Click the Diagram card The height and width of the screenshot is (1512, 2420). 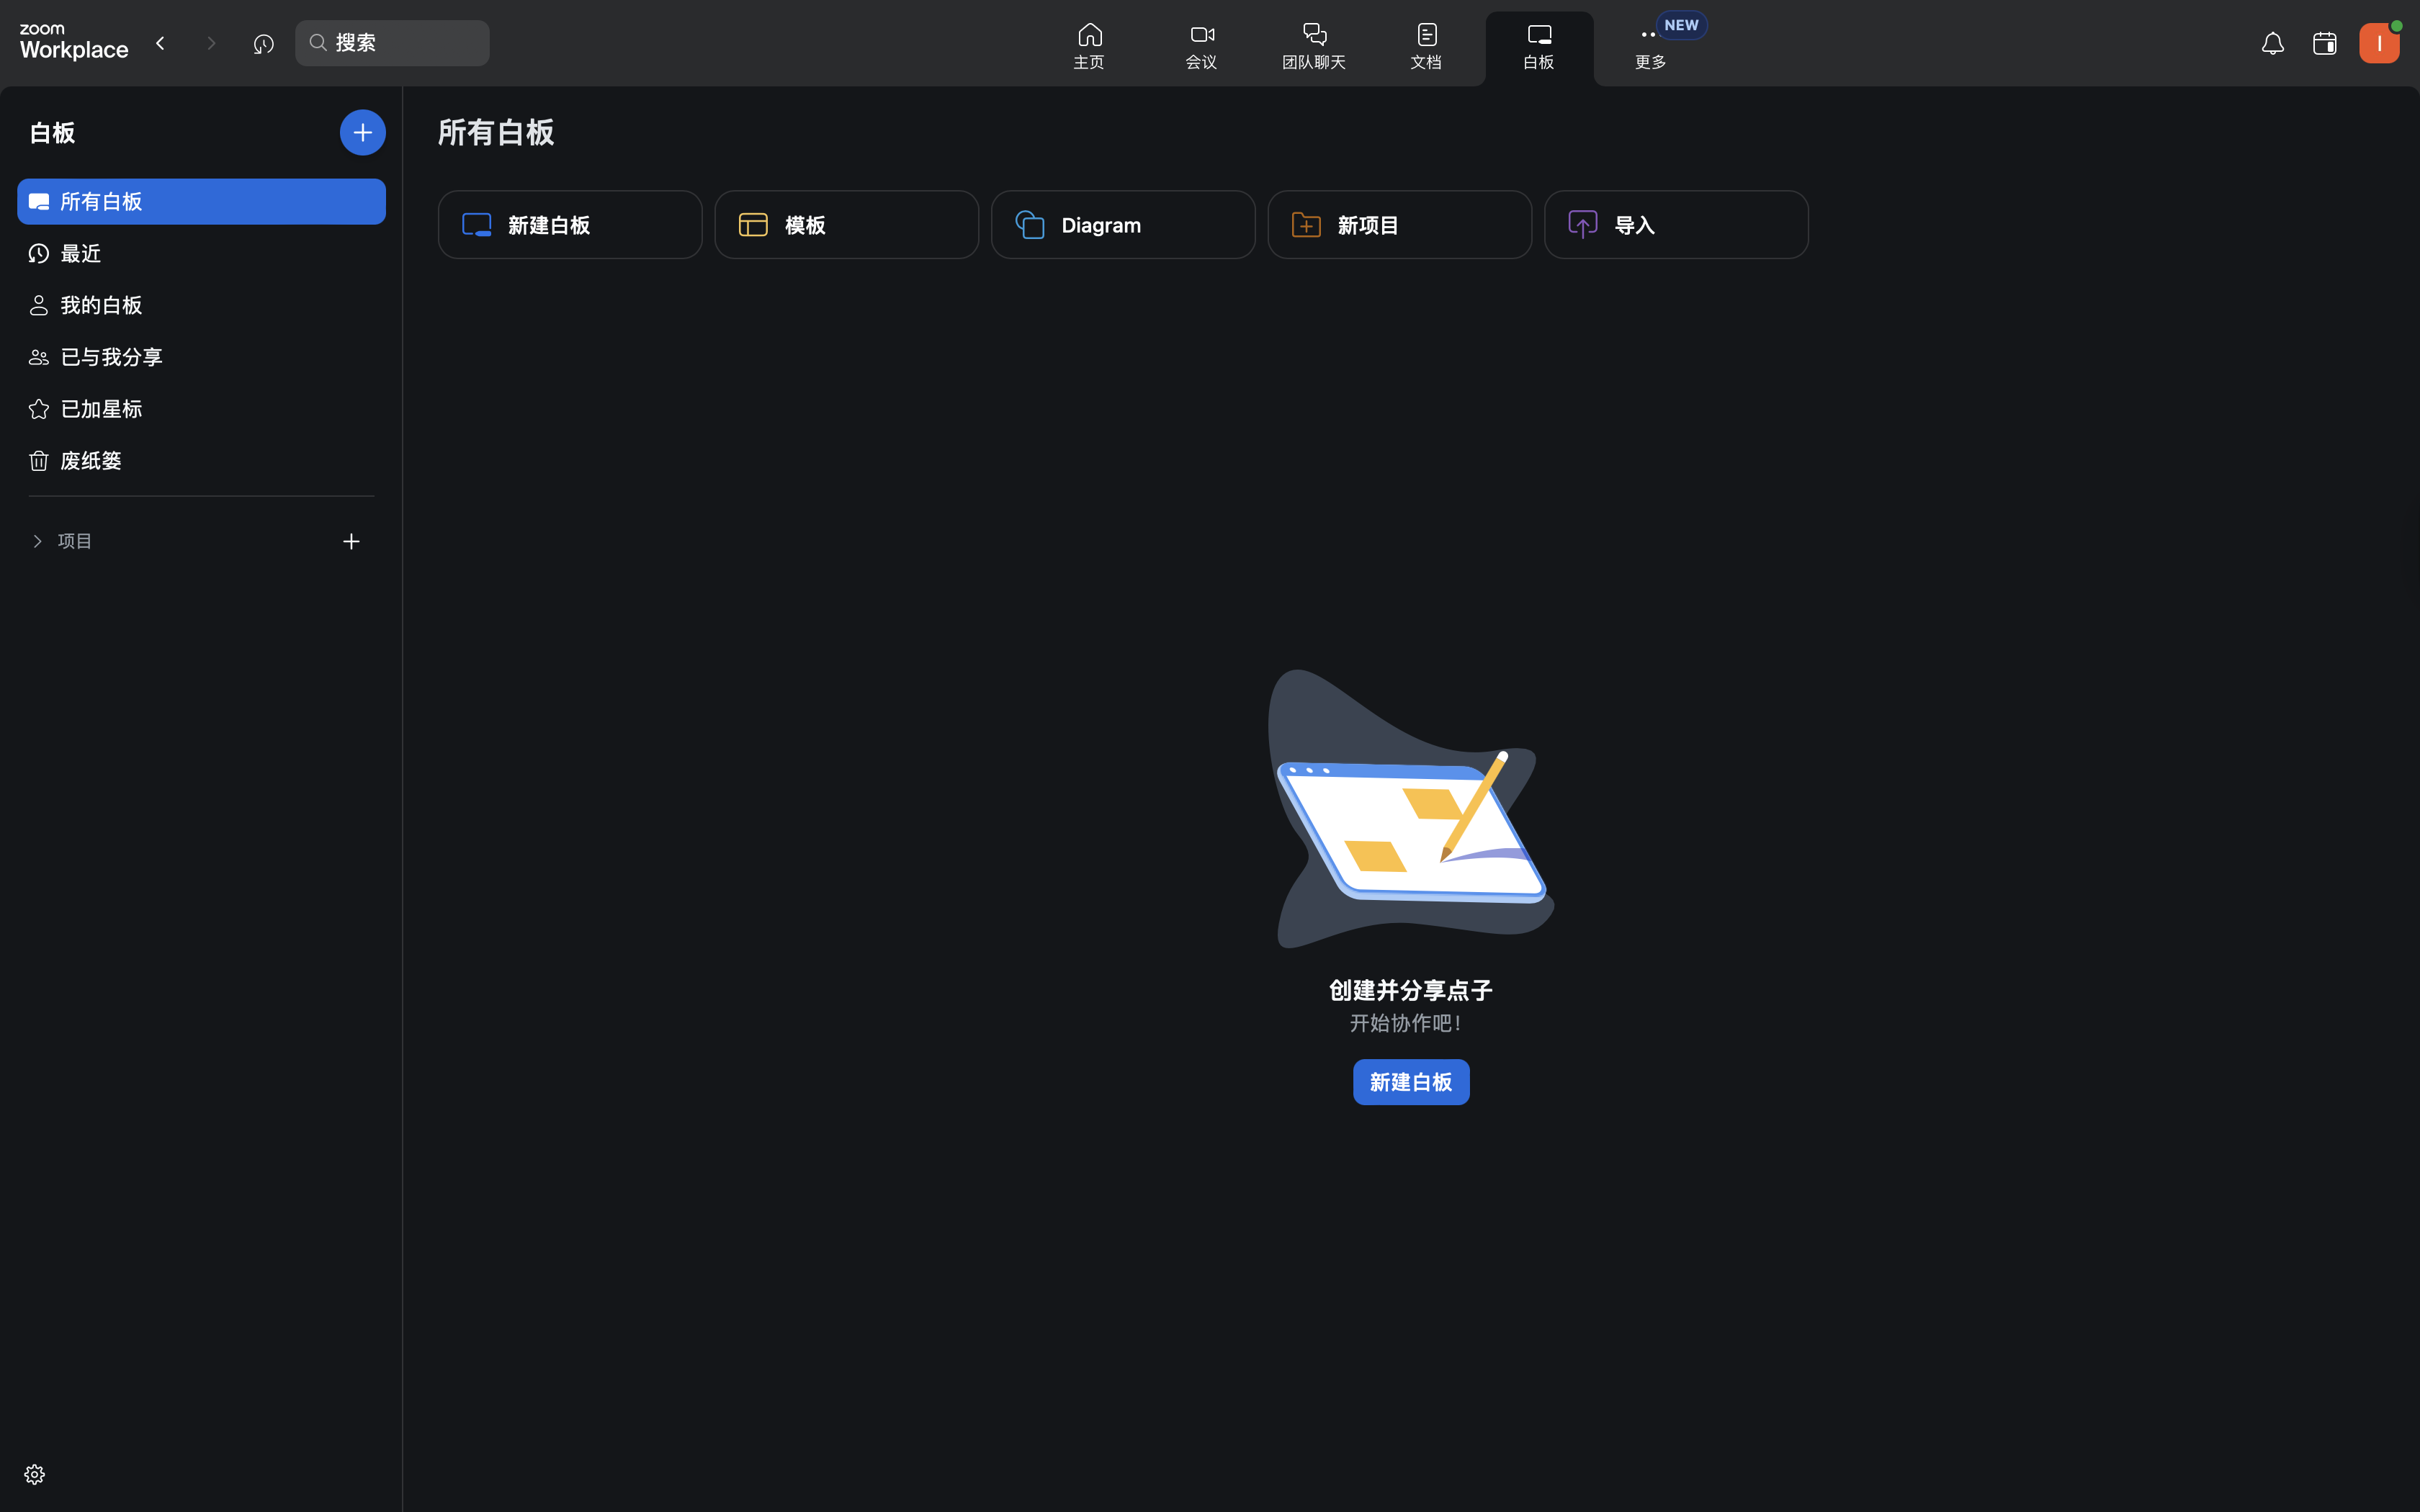pos(1122,225)
